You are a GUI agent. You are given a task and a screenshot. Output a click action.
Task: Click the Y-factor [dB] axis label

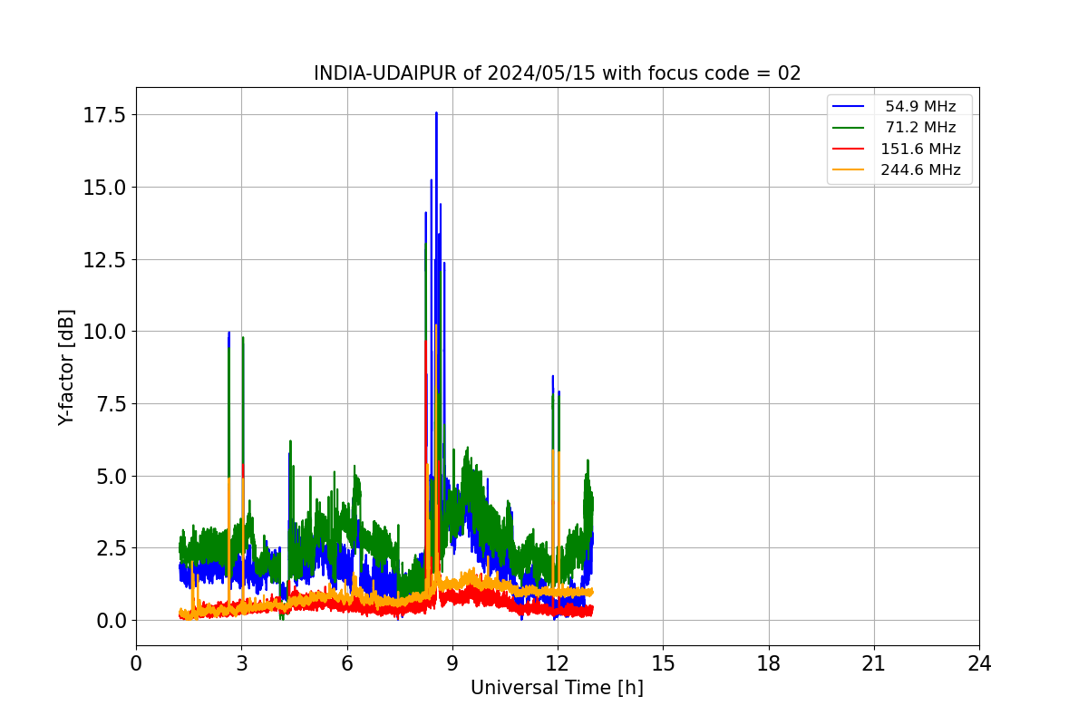[x=66, y=366]
